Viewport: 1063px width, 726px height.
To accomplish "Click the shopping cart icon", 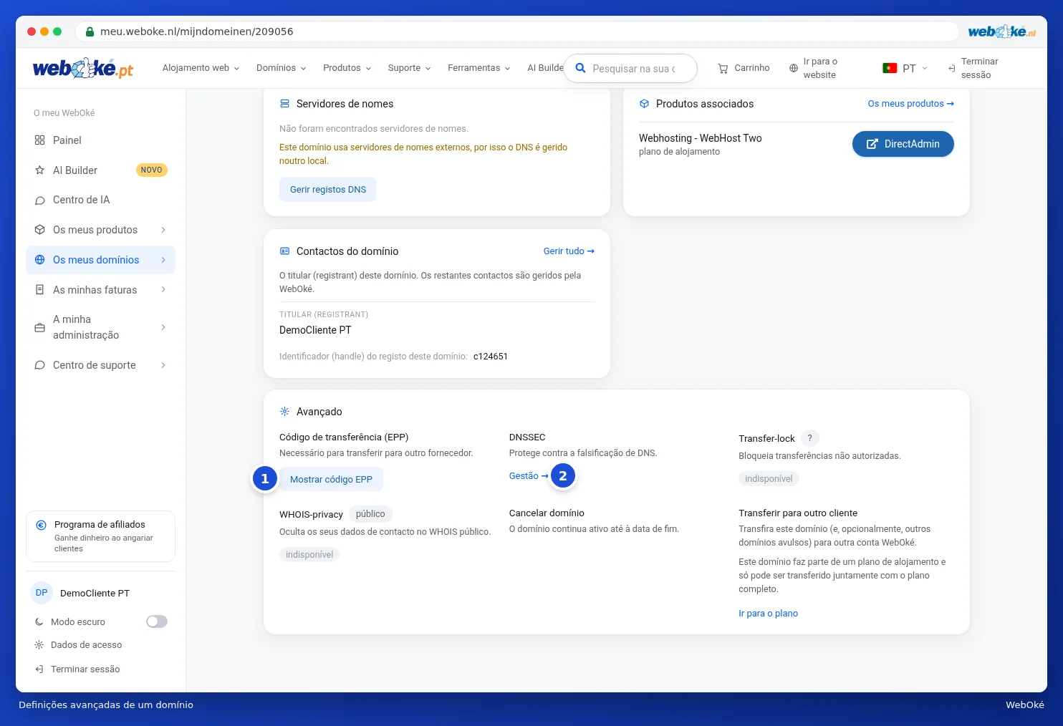I will point(723,68).
